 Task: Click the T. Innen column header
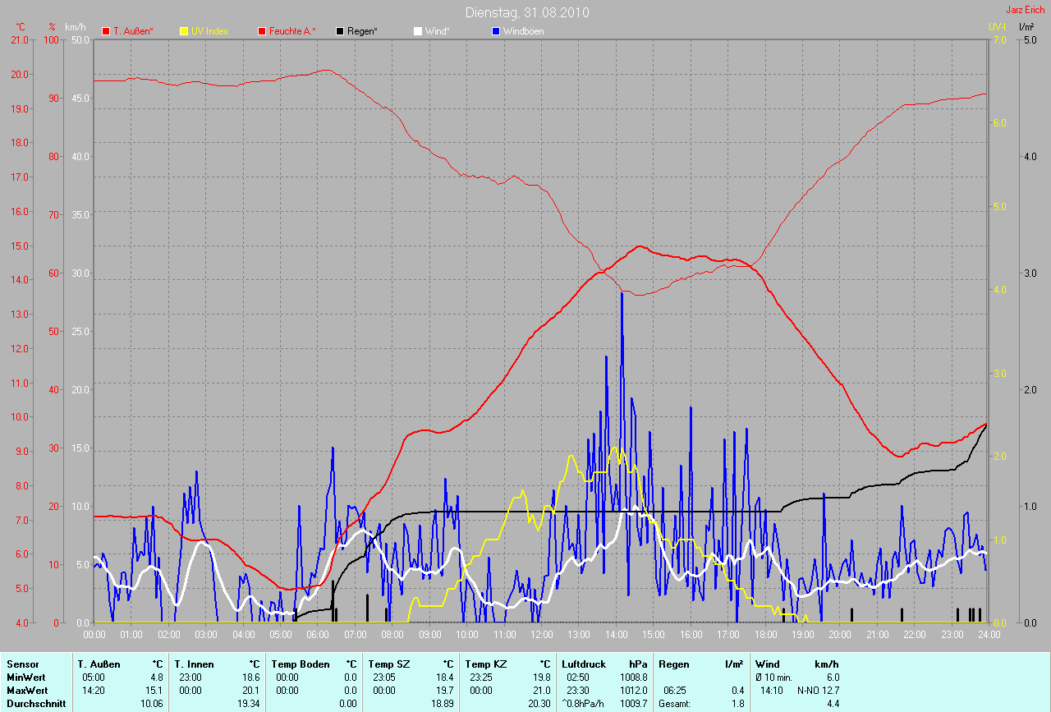pyautogui.click(x=194, y=664)
